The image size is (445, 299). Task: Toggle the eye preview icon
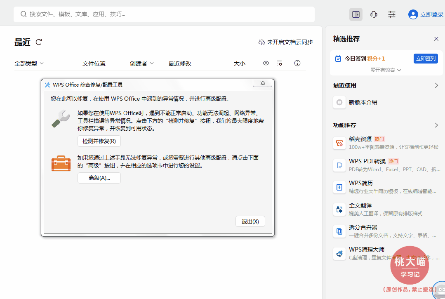click(266, 63)
